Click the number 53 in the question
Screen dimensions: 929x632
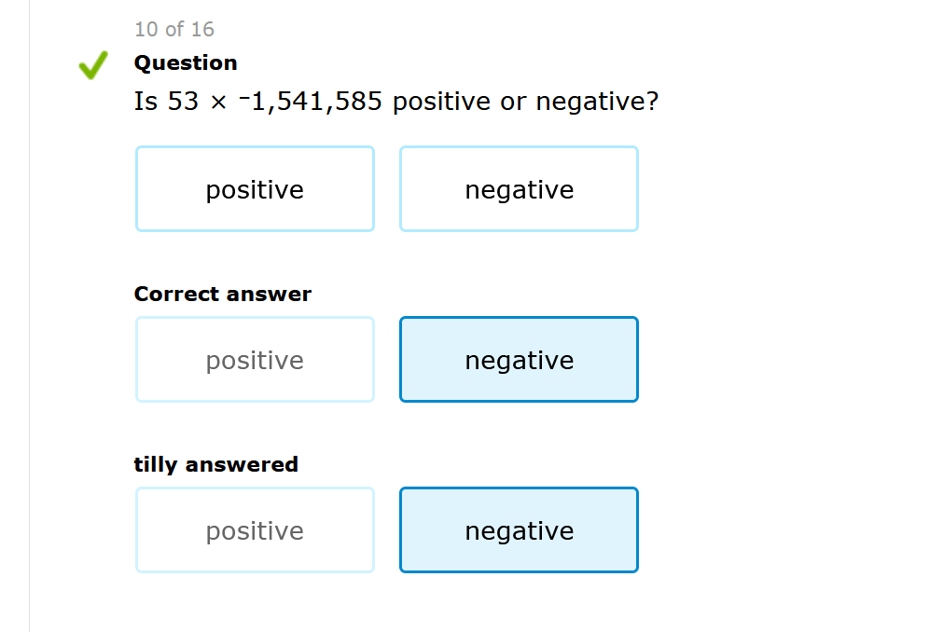[x=183, y=102]
